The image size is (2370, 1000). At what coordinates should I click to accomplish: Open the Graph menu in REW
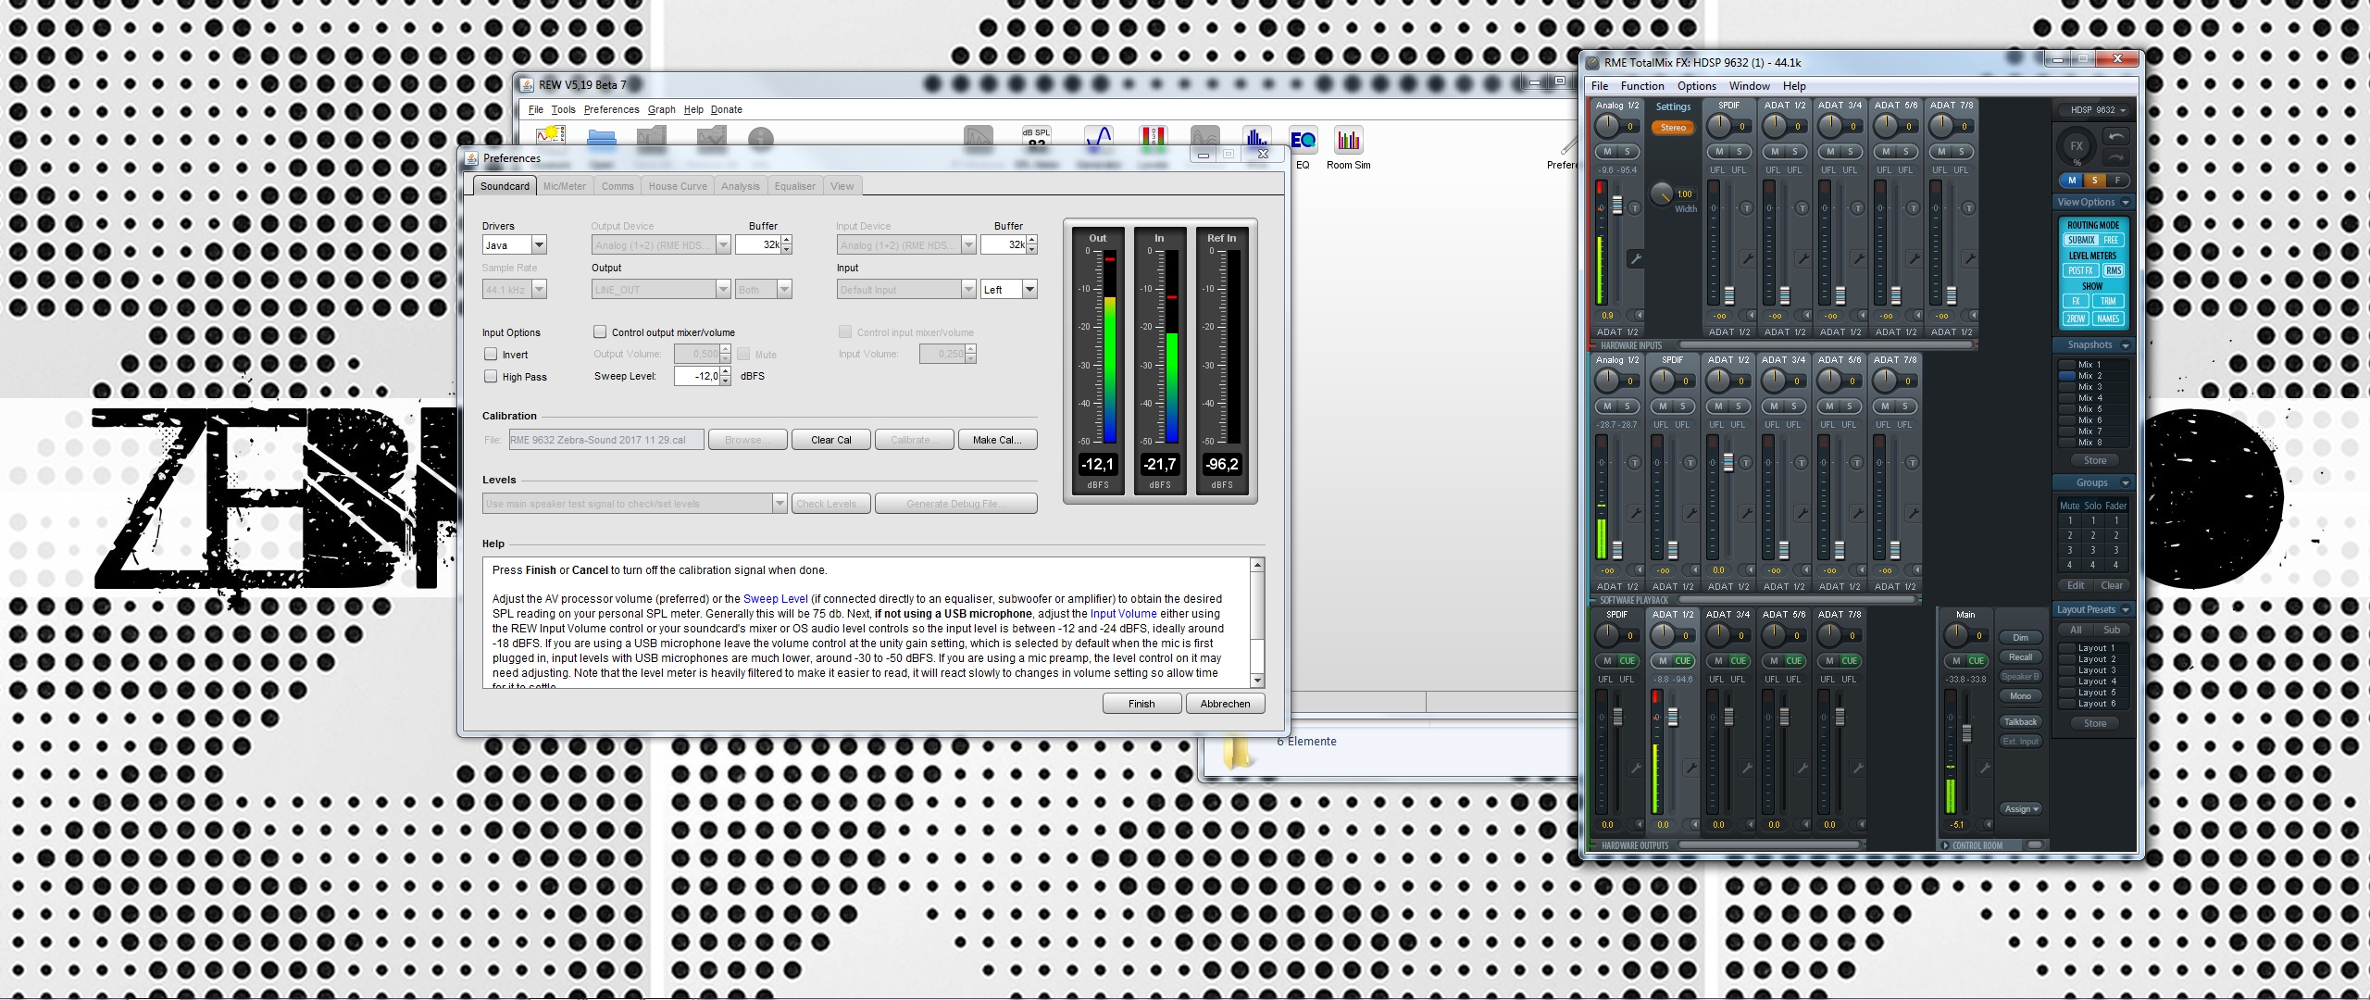(x=661, y=109)
